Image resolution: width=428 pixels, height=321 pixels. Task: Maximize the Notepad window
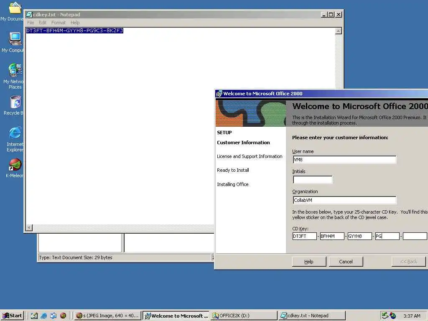pyautogui.click(x=331, y=15)
